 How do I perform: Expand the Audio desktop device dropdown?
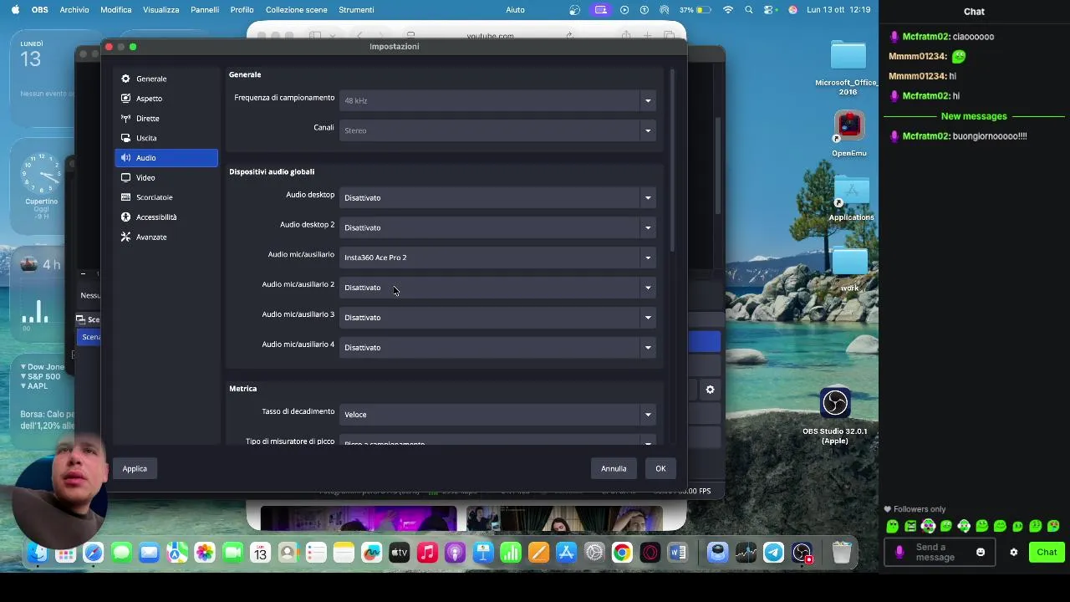pyautogui.click(x=497, y=198)
